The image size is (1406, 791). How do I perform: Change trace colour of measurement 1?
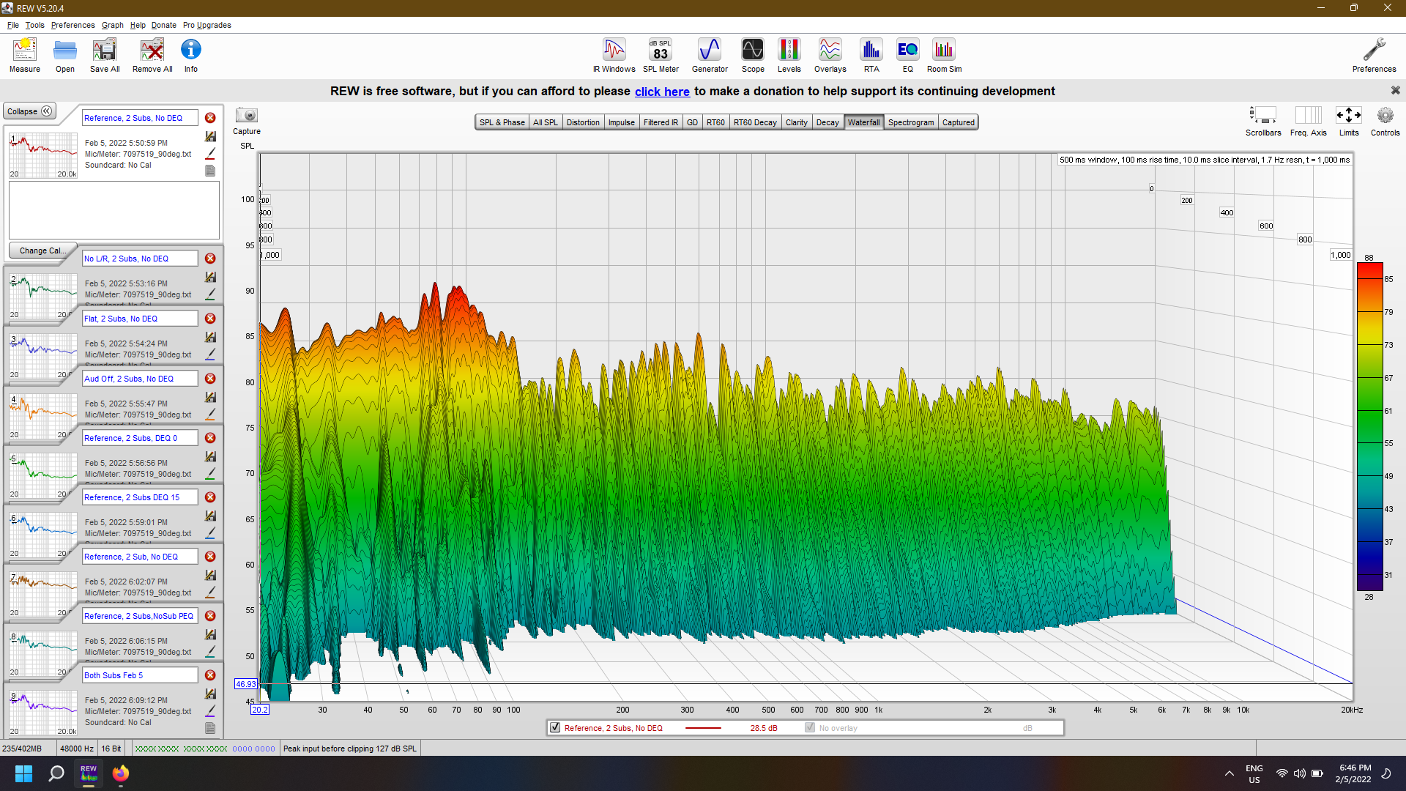[x=210, y=154]
